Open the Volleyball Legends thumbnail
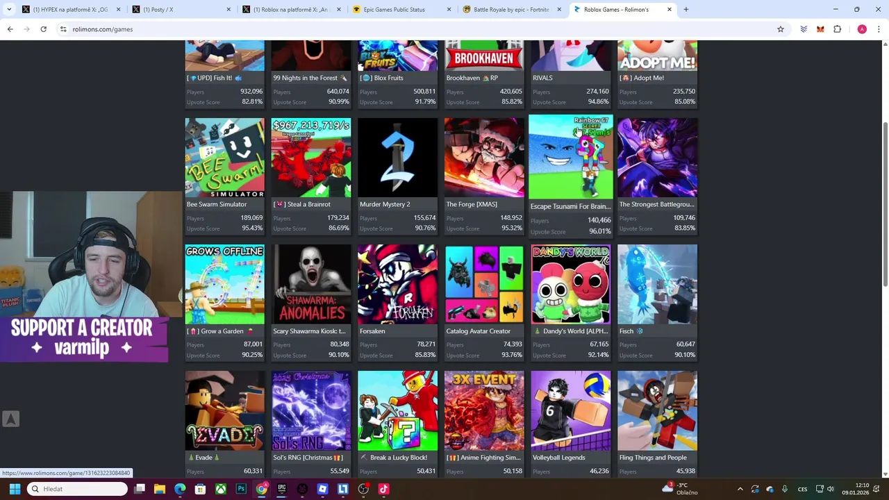This screenshot has width=889, height=500. click(571, 410)
